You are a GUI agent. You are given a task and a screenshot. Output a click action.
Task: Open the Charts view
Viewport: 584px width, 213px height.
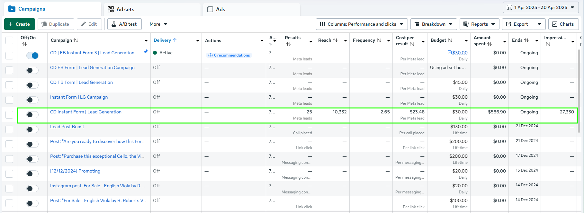[x=563, y=24]
